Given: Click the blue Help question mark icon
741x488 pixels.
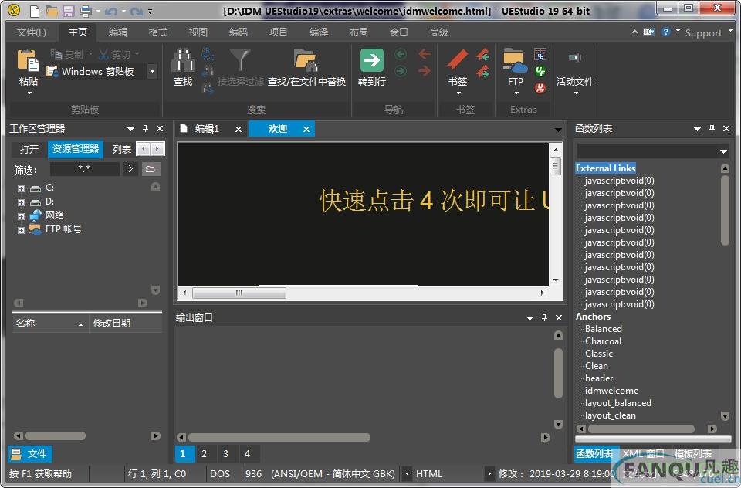Looking at the screenshot, I should point(666,32).
